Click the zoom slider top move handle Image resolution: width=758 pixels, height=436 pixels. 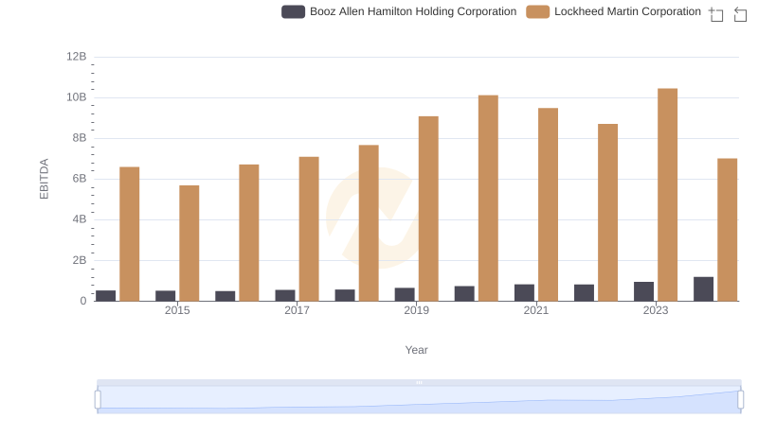tap(419, 382)
